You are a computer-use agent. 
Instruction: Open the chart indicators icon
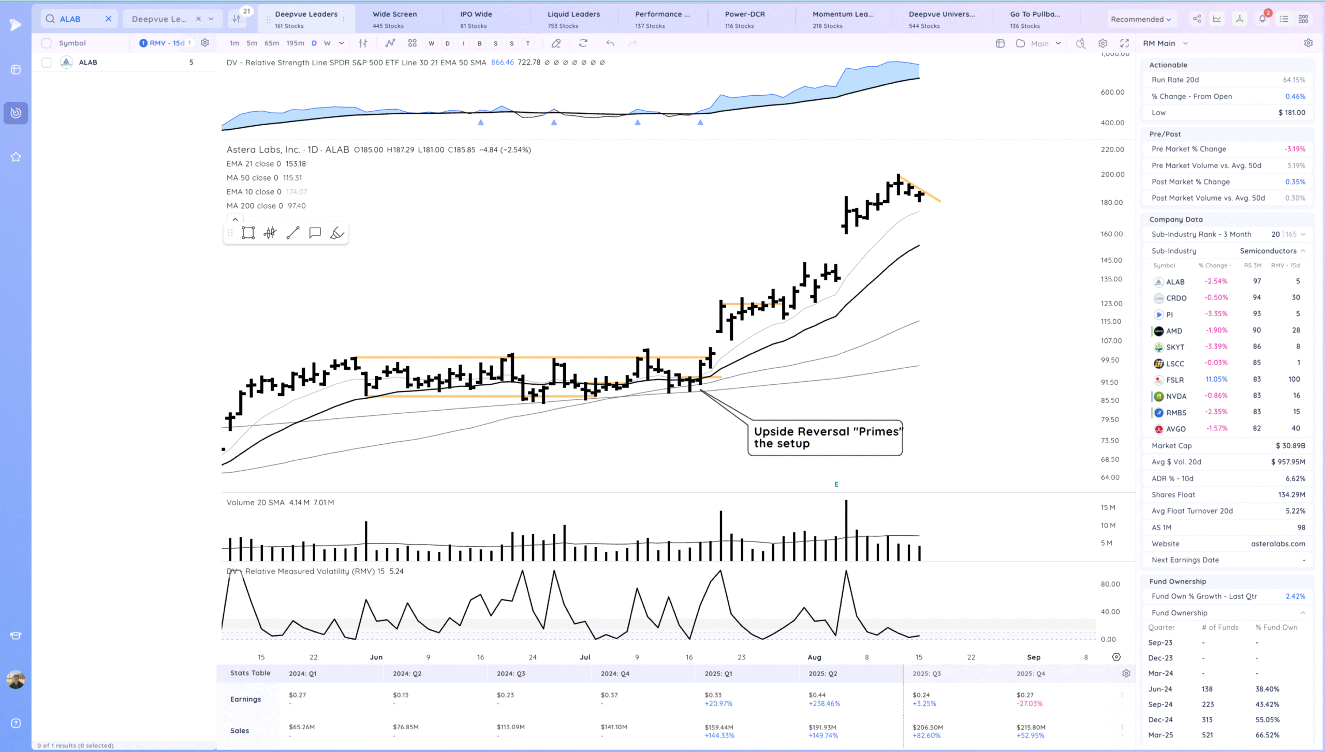click(x=390, y=43)
